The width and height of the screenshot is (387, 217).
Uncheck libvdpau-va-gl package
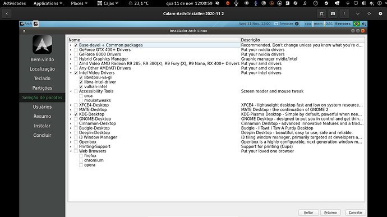(x=81, y=77)
